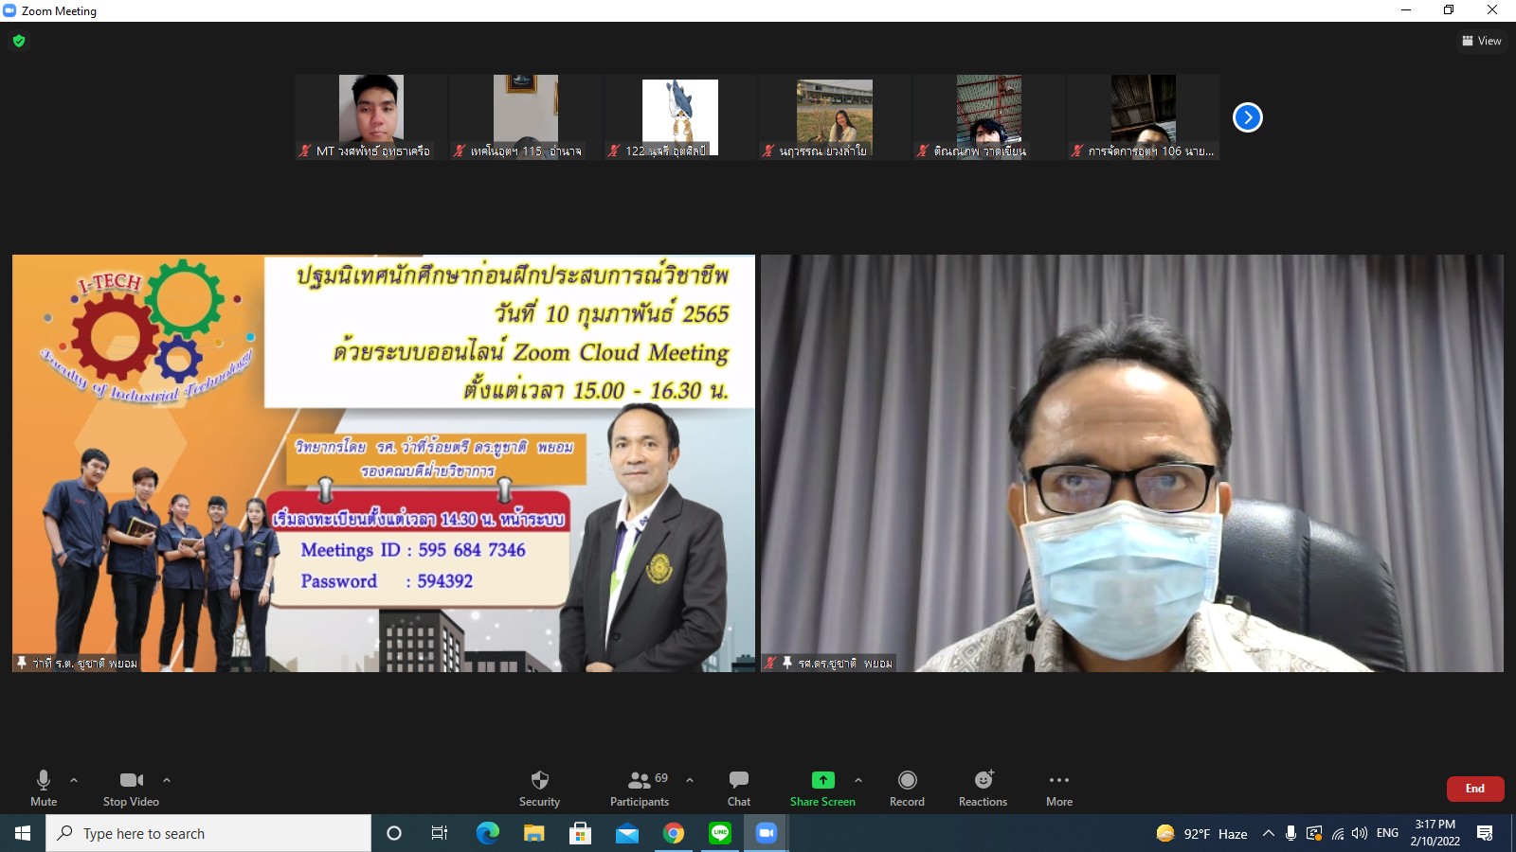Click the green encryption shield icon
1516x852 pixels.
[x=19, y=41]
